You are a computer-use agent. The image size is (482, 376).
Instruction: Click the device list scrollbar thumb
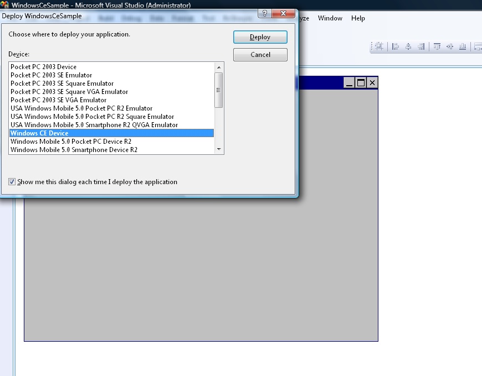click(218, 90)
